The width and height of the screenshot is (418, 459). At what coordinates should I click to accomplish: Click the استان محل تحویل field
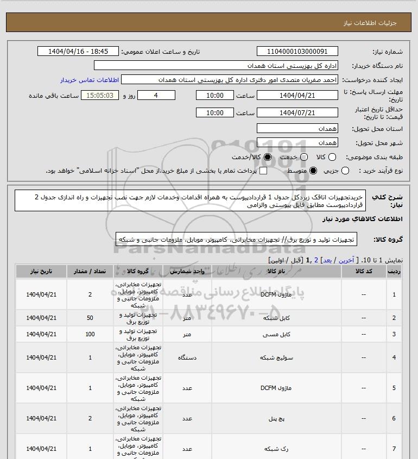click(297, 128)
